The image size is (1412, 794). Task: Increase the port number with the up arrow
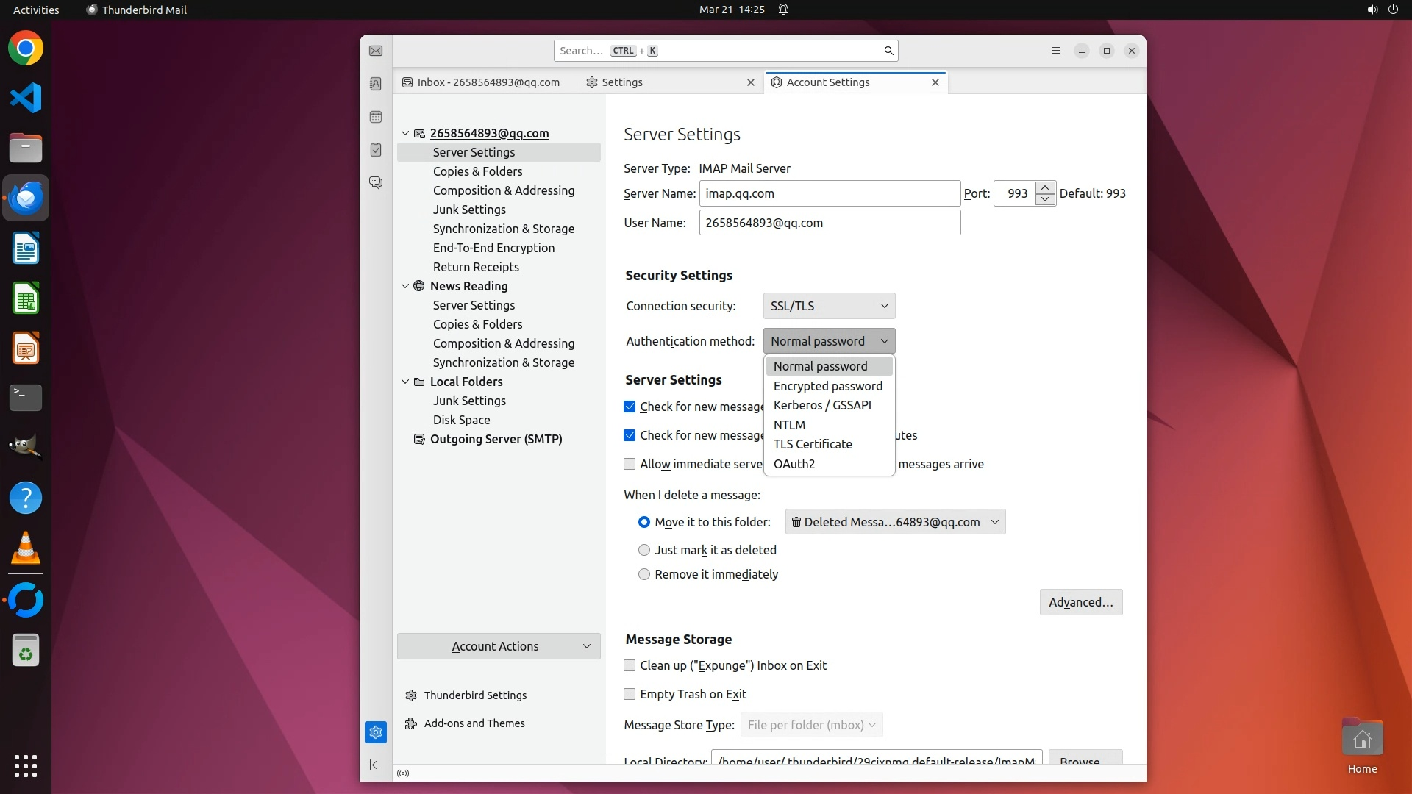click(x=1045, y=187)
